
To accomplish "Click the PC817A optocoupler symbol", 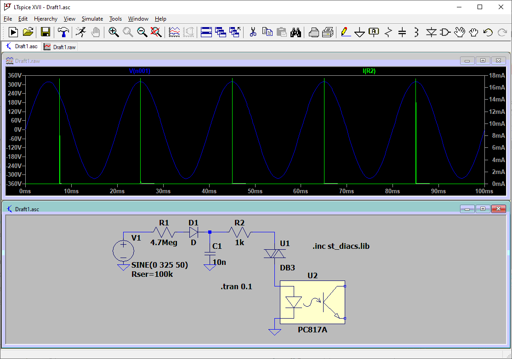I will [313, 302].
